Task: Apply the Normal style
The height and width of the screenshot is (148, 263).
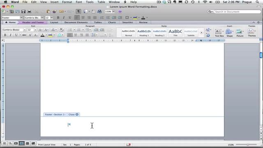Action: click(129, 32)
